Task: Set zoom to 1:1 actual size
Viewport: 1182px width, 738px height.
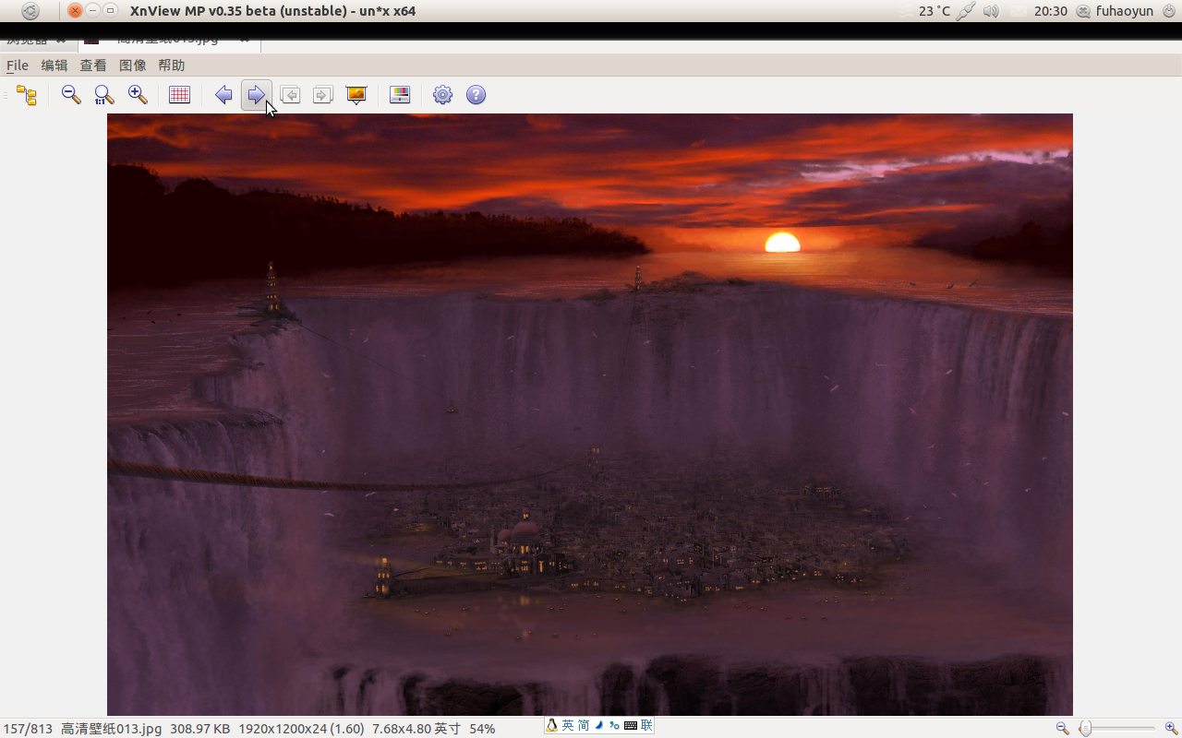Action: 104,95
